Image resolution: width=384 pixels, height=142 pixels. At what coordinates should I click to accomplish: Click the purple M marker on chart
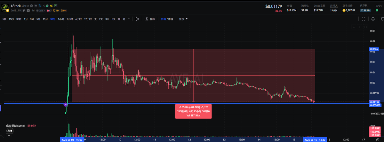[x=66, y=104]
